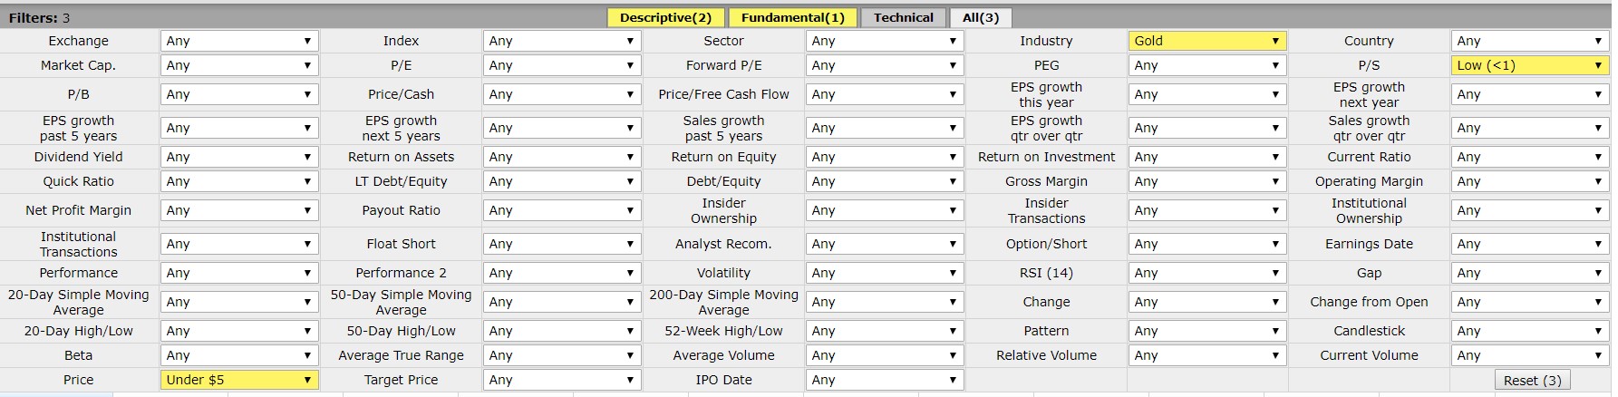Open the Candlestick dropdown

[1529, 331]
